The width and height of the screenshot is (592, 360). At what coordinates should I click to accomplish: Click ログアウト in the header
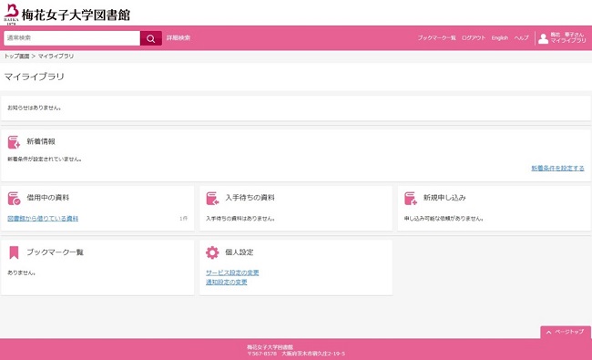474,37
